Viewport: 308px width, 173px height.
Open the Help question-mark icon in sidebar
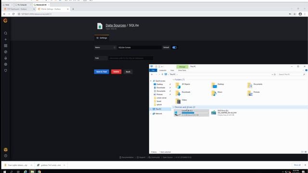click(6, 156)
